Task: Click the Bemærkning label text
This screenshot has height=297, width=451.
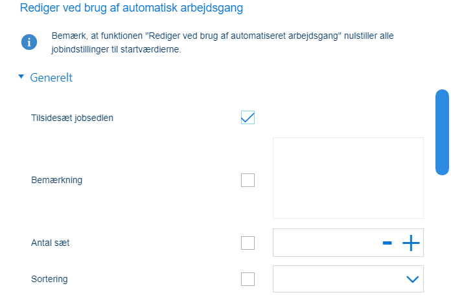Action: pyautogui.click(x=56, y=180)
